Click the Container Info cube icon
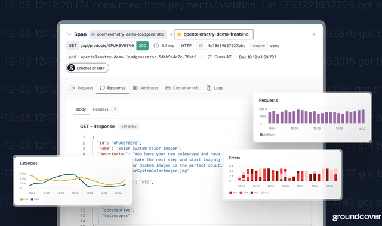382x226 pixels. click(x=168, y=88)
